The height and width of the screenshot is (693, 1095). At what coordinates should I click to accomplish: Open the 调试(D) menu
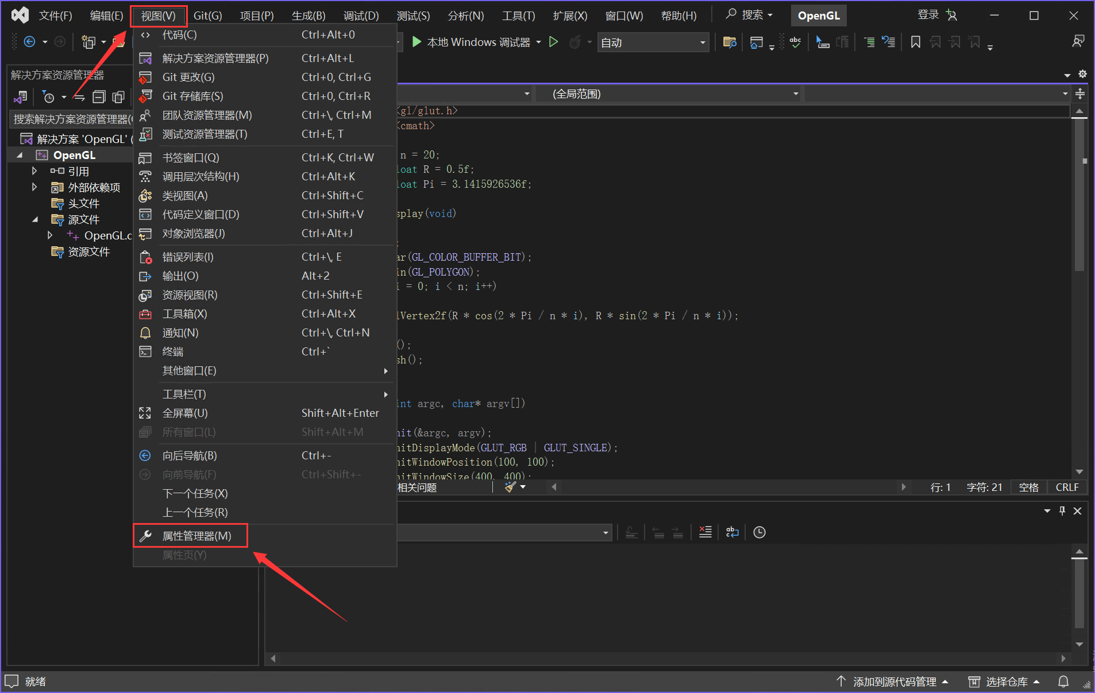[361, 16]
